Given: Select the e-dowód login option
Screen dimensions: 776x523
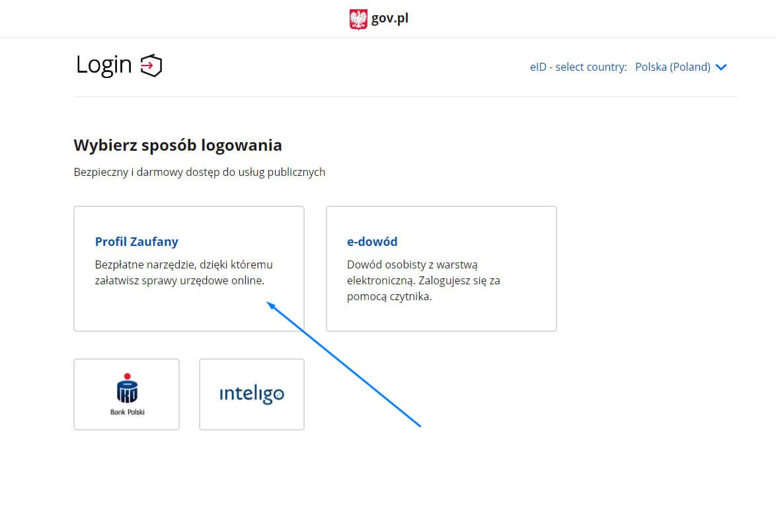Looking at the screenshot, I should [442, 269].
